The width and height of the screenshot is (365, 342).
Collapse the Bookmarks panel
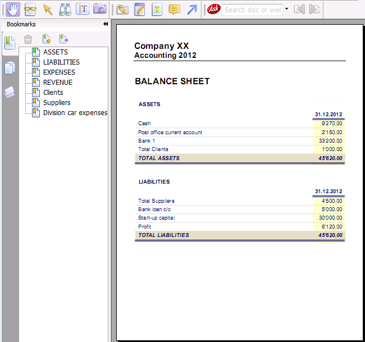(106, 24)
